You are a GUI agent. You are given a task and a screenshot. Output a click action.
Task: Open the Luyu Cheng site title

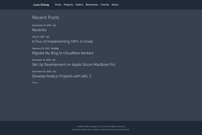coord(41,5)
